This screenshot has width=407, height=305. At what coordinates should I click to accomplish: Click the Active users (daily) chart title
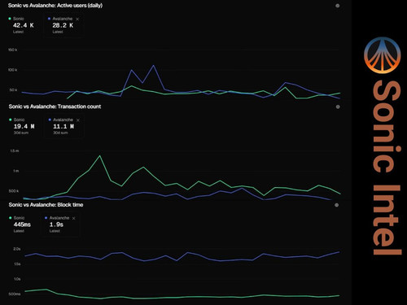click(55, 6)
